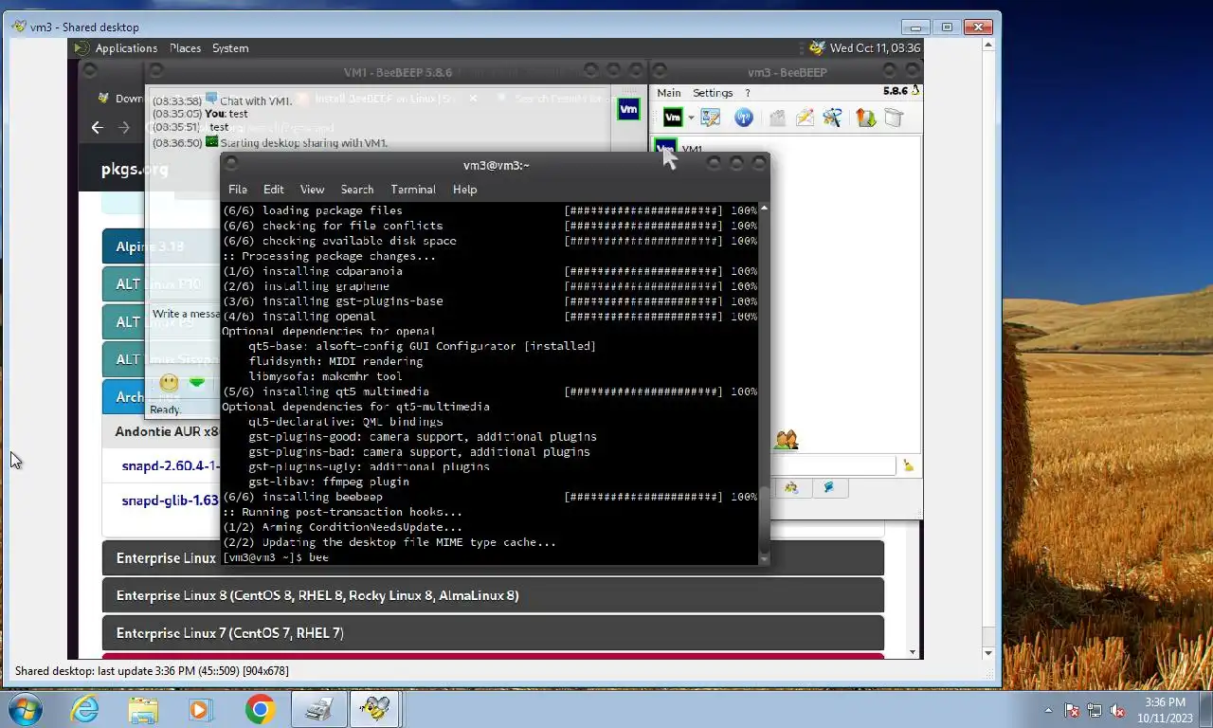The height and width of the screenshot is (728, 1213).
Task: Click the terminal scrollbar down arrow
Action: coord(764,560)
